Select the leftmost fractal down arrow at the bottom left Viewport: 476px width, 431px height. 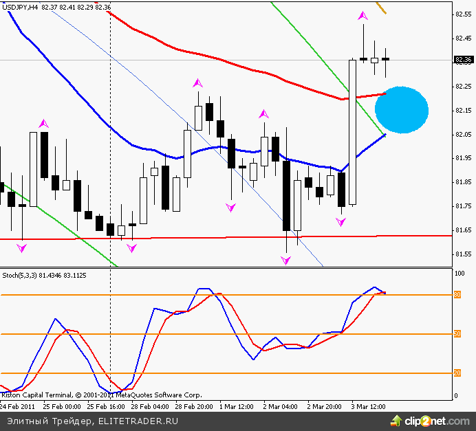(22, 247)
